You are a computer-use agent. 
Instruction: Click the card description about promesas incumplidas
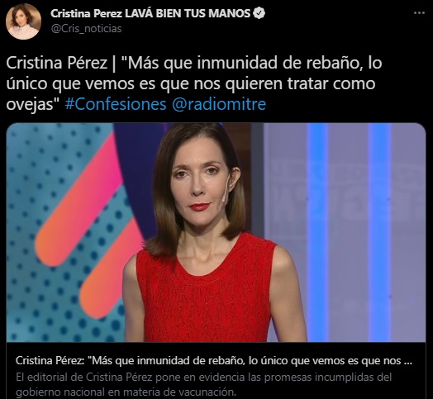[x=204, y=385]
